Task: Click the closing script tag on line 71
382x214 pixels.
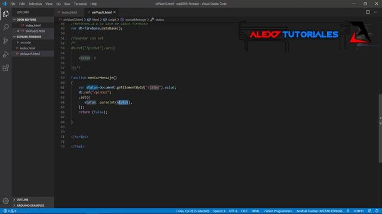Action: pos(79,137)
